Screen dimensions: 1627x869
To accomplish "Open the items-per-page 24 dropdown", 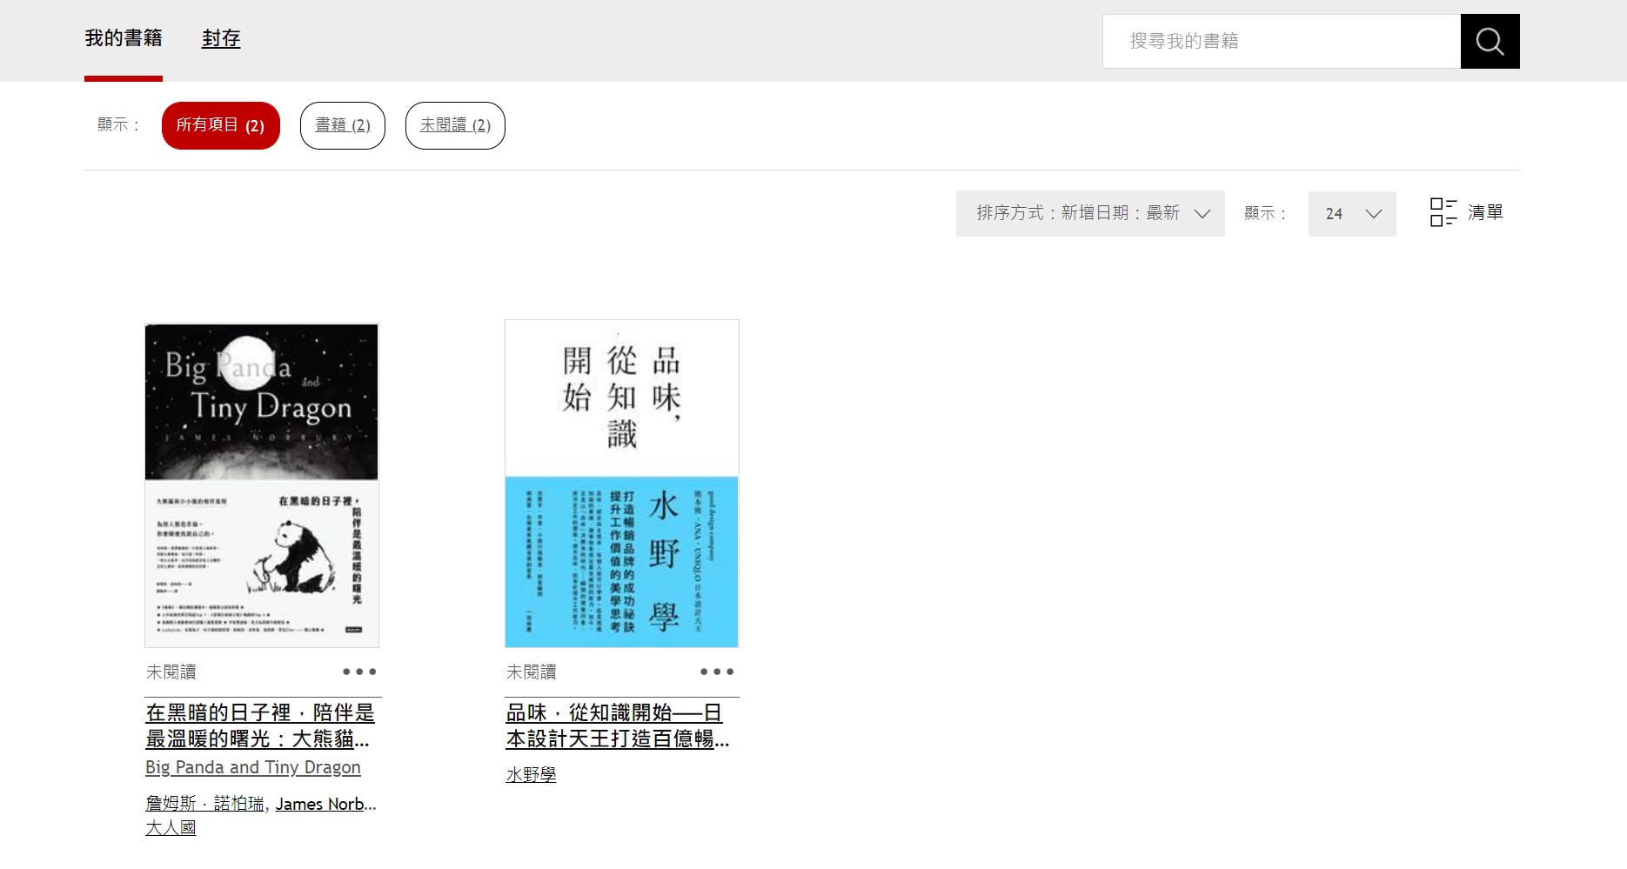I will point(1351,214).
